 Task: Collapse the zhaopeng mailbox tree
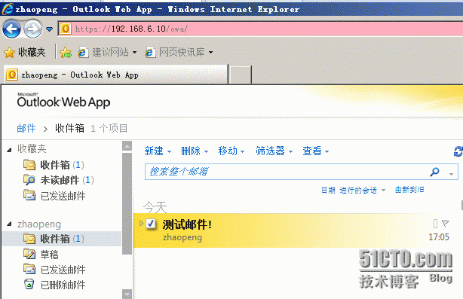coord(10,224)
